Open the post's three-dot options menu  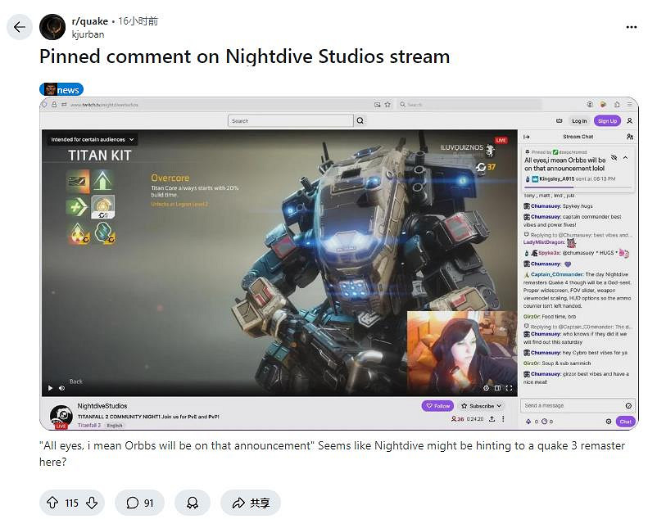click(x=631, y=27)
